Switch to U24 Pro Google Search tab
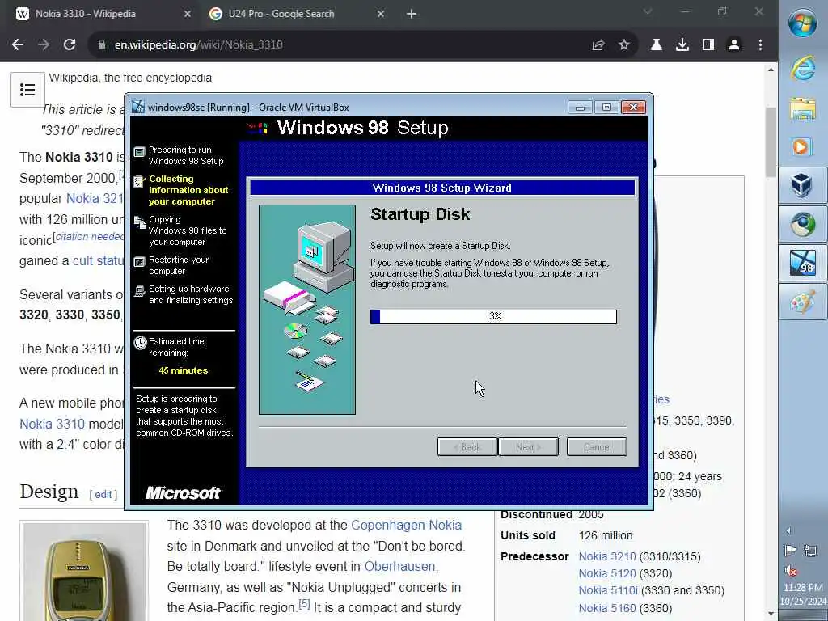The width and height of the screenshot is (828, 621). (x=297, y=14)
